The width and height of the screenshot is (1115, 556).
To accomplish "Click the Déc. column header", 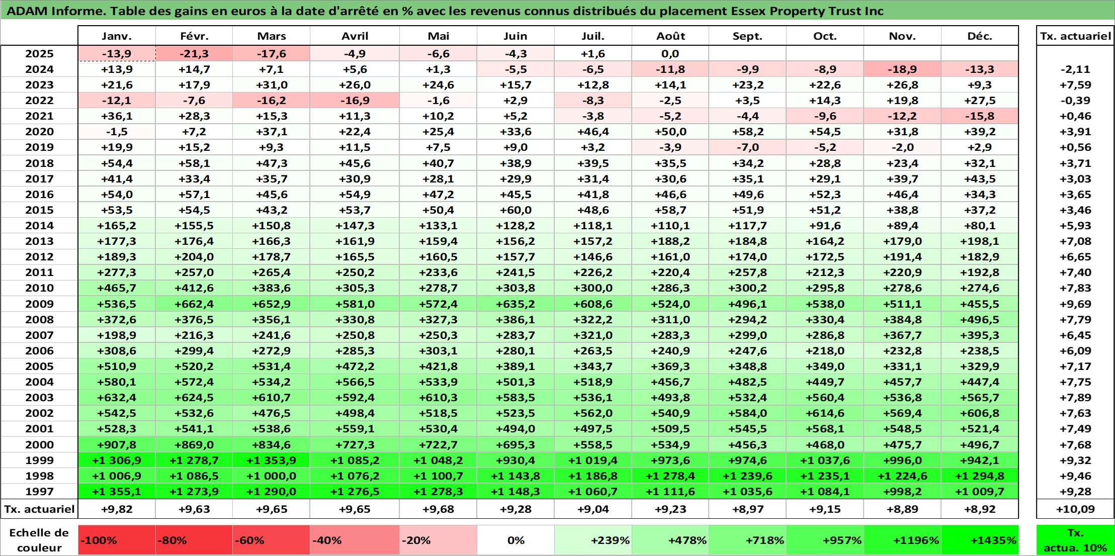I will [x=980, y=36].
